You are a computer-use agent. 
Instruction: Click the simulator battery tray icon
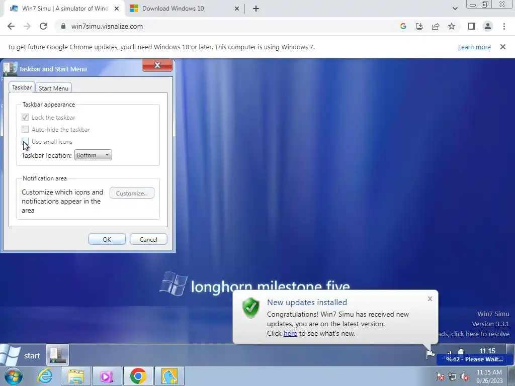point(461,352)
